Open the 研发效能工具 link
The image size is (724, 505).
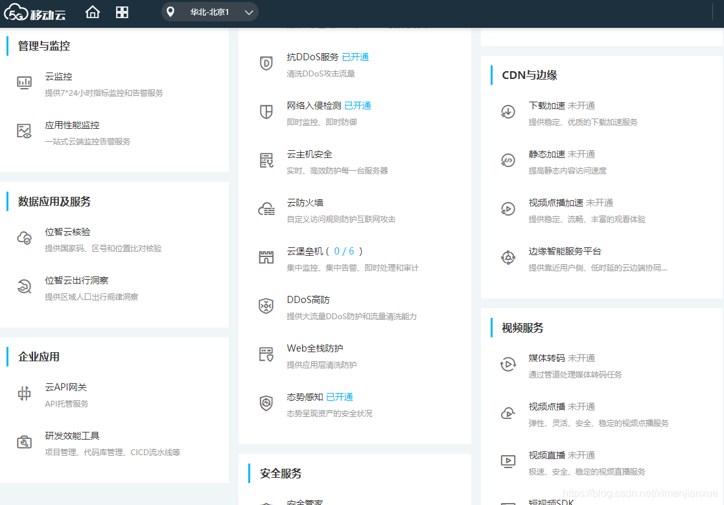(72, 436)
